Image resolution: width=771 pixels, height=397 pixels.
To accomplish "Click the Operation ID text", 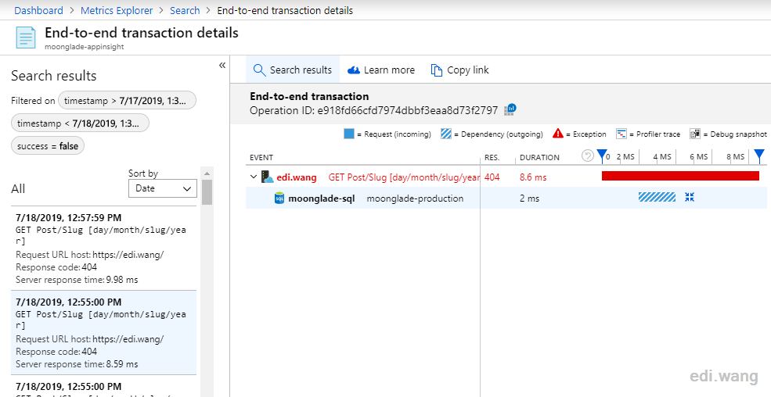I will pyautogui.click(x=373, y=110).
